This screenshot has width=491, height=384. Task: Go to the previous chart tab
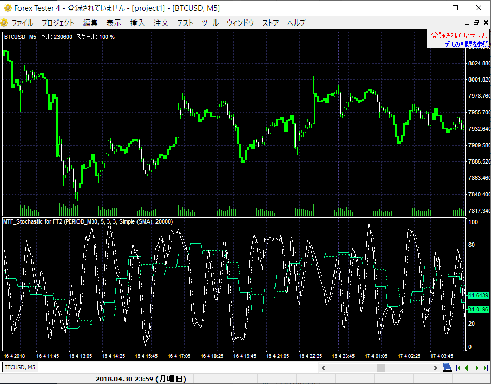click(466, 368)
